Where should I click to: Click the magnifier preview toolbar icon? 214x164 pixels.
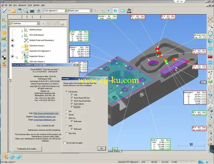pyautogui.click(x=26, y=11)
